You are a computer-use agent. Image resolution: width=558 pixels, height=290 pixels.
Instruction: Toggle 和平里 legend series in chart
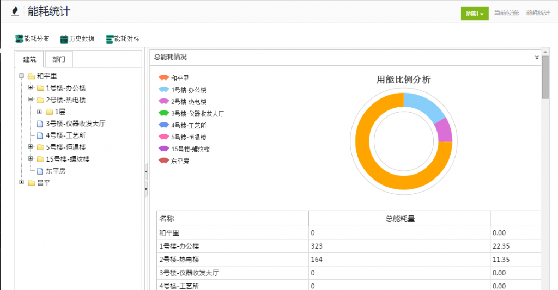[x=163, y=77]
